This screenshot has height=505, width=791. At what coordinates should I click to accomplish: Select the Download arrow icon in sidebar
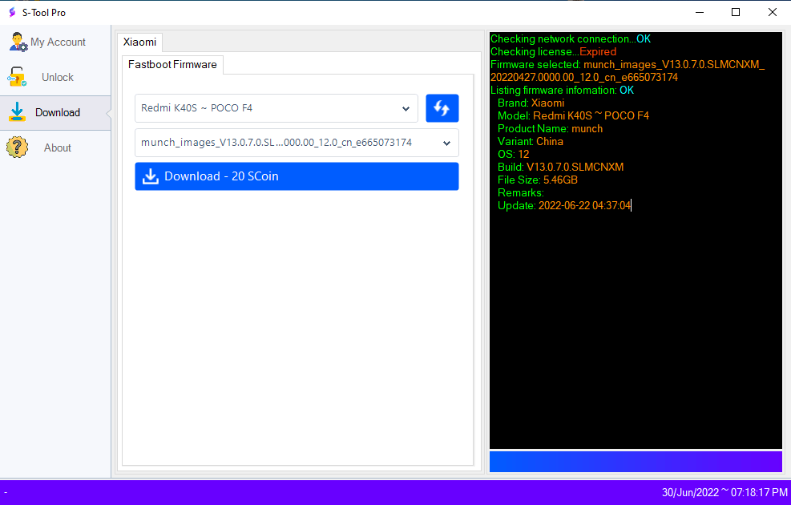17,113
